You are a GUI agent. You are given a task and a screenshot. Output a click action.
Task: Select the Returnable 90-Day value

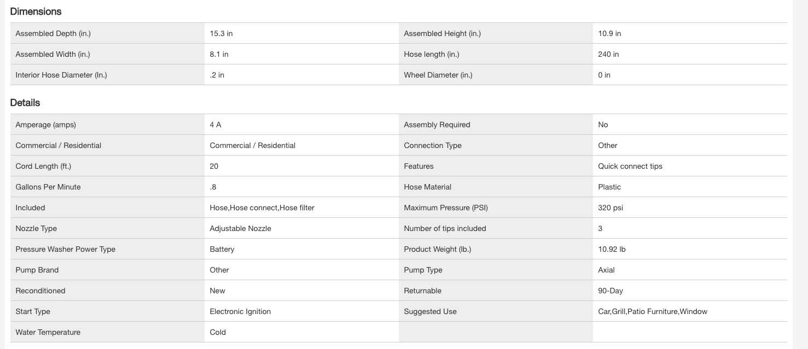pos(611,291)
